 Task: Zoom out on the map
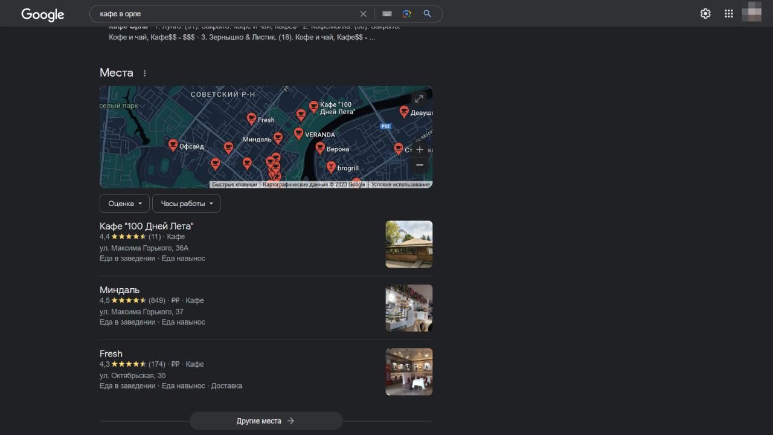(420, 165)
